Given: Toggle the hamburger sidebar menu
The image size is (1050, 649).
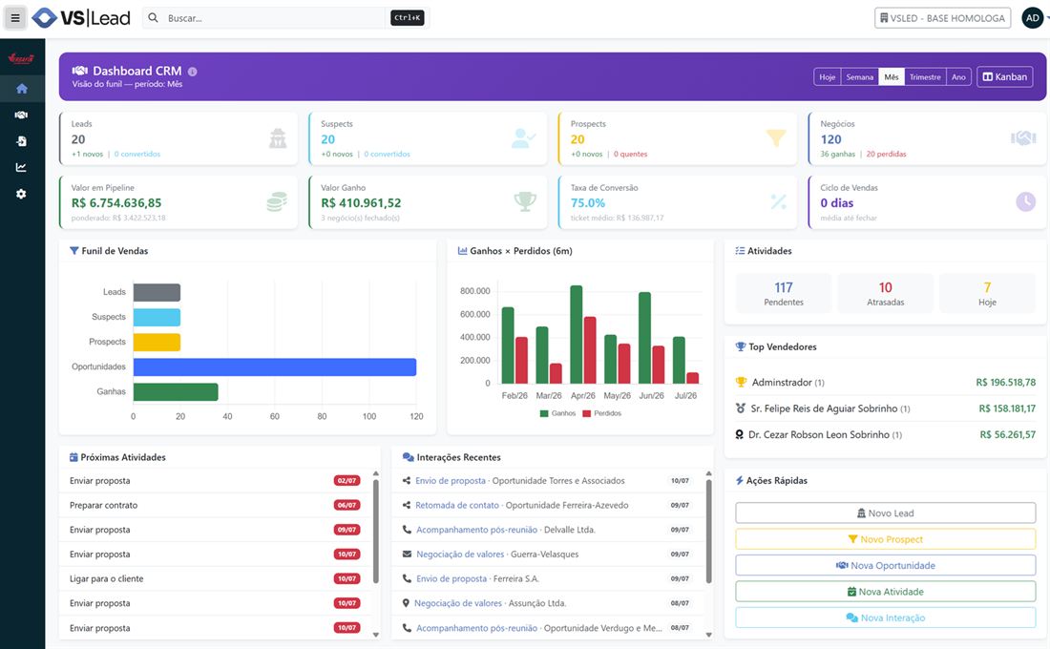Looking at the screenshot, I should point(14,18).
